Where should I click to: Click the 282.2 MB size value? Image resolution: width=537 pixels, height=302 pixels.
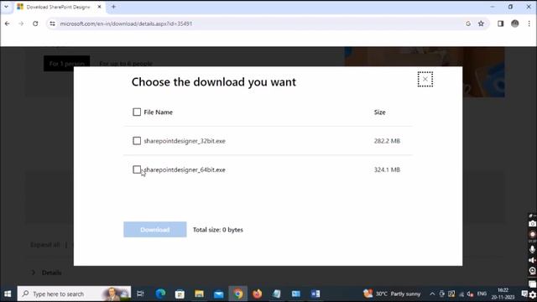click(x=387, y=141)
